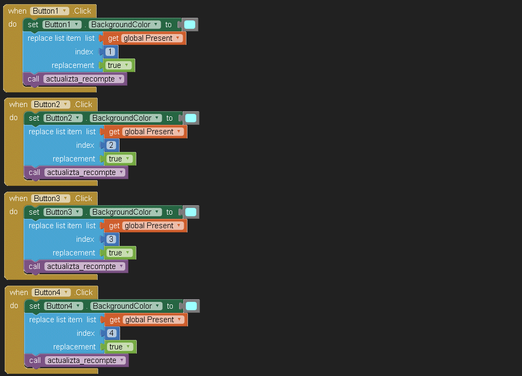The image size is (522, 376).
Task: Select the actualizta_recompte procedure dropdown under Button1
Action: tap(85, 79)
